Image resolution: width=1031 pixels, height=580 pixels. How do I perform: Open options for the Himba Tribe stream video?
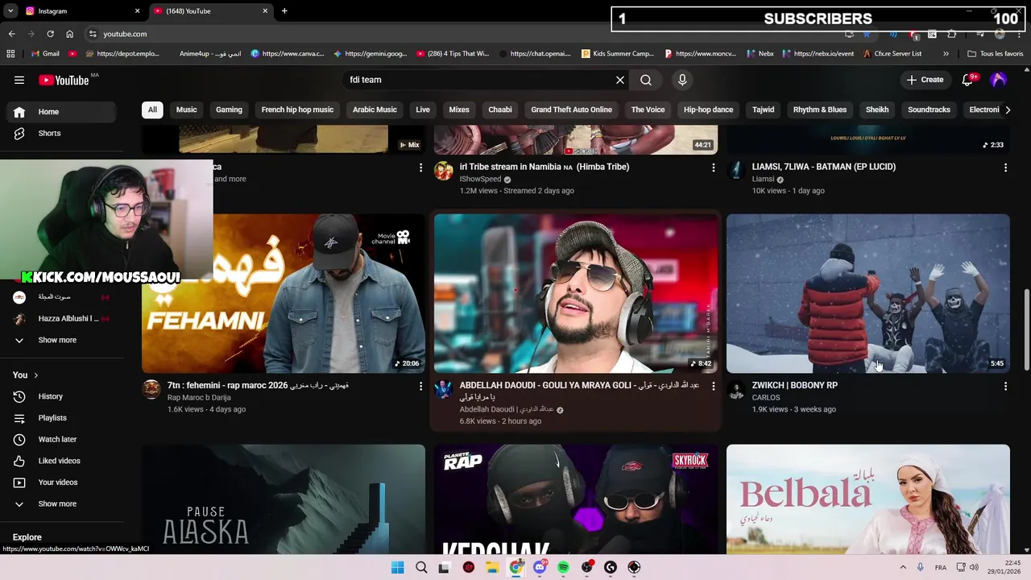coord(713,168)
